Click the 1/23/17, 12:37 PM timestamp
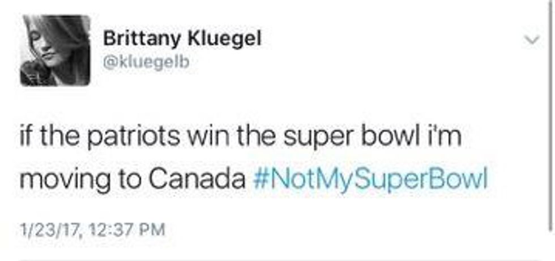This screenshot has width=555, height=261. (93, 229)
